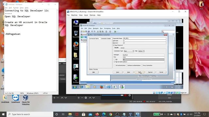Click the Undo icon in SQL Developer toolbar
Image resolution: width=209 pixels, height=117 pixels.
click(x=92, y=32)
